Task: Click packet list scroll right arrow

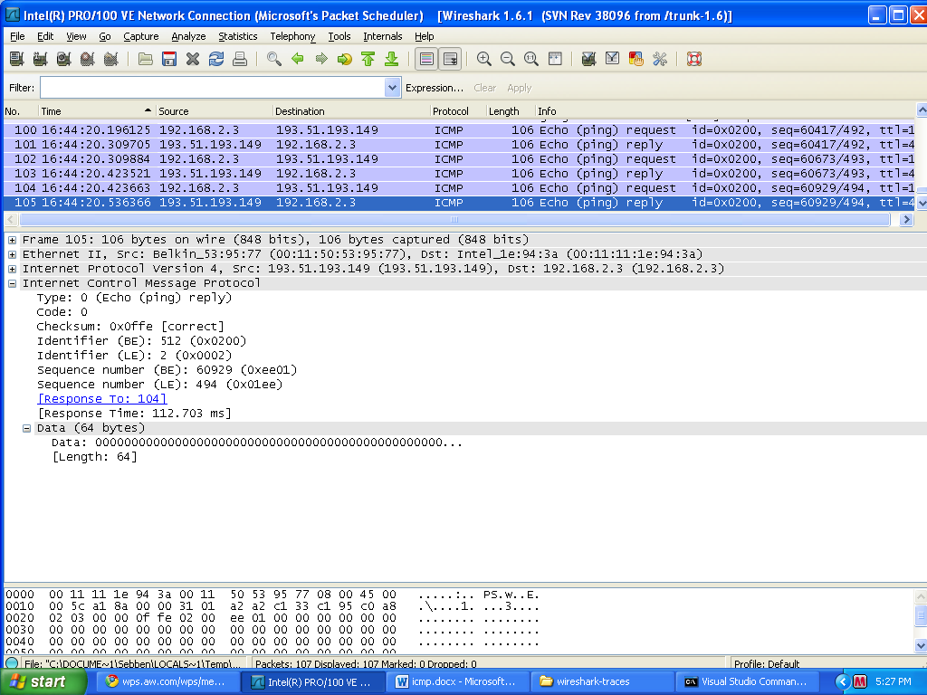Action: pos(905,219)
